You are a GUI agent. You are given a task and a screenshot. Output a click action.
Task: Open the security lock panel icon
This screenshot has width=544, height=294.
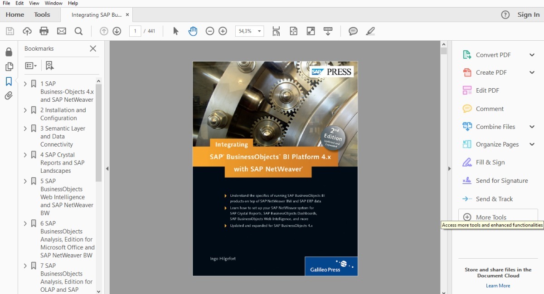coord(9,52)
